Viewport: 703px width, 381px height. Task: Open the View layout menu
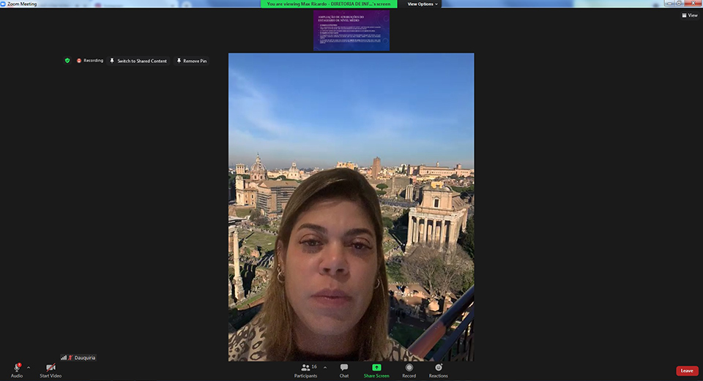(689, 15)
